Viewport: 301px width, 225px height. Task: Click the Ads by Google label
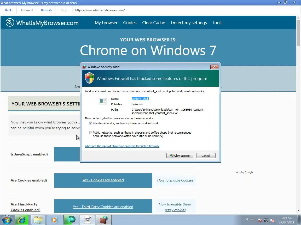coord(245,172)
